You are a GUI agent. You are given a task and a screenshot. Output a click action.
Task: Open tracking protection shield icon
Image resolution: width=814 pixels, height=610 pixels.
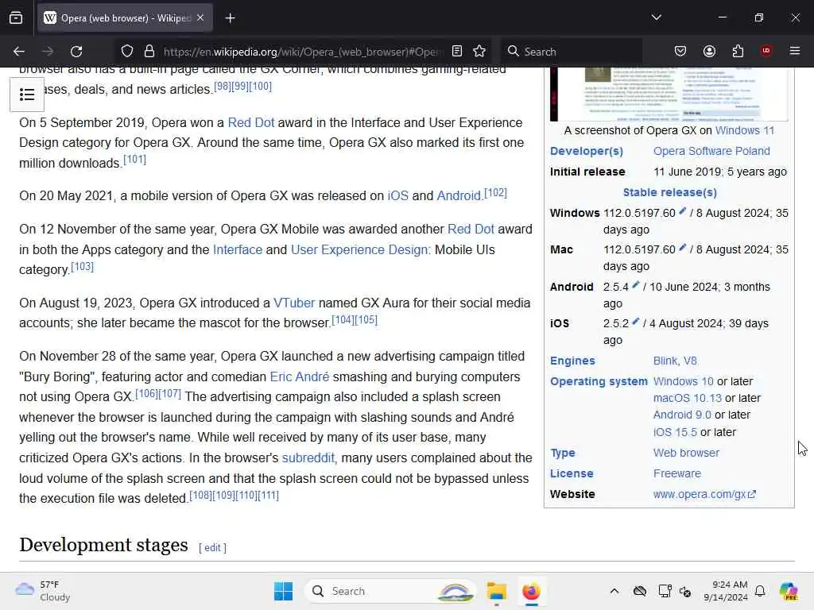click(x=127, y=52)
